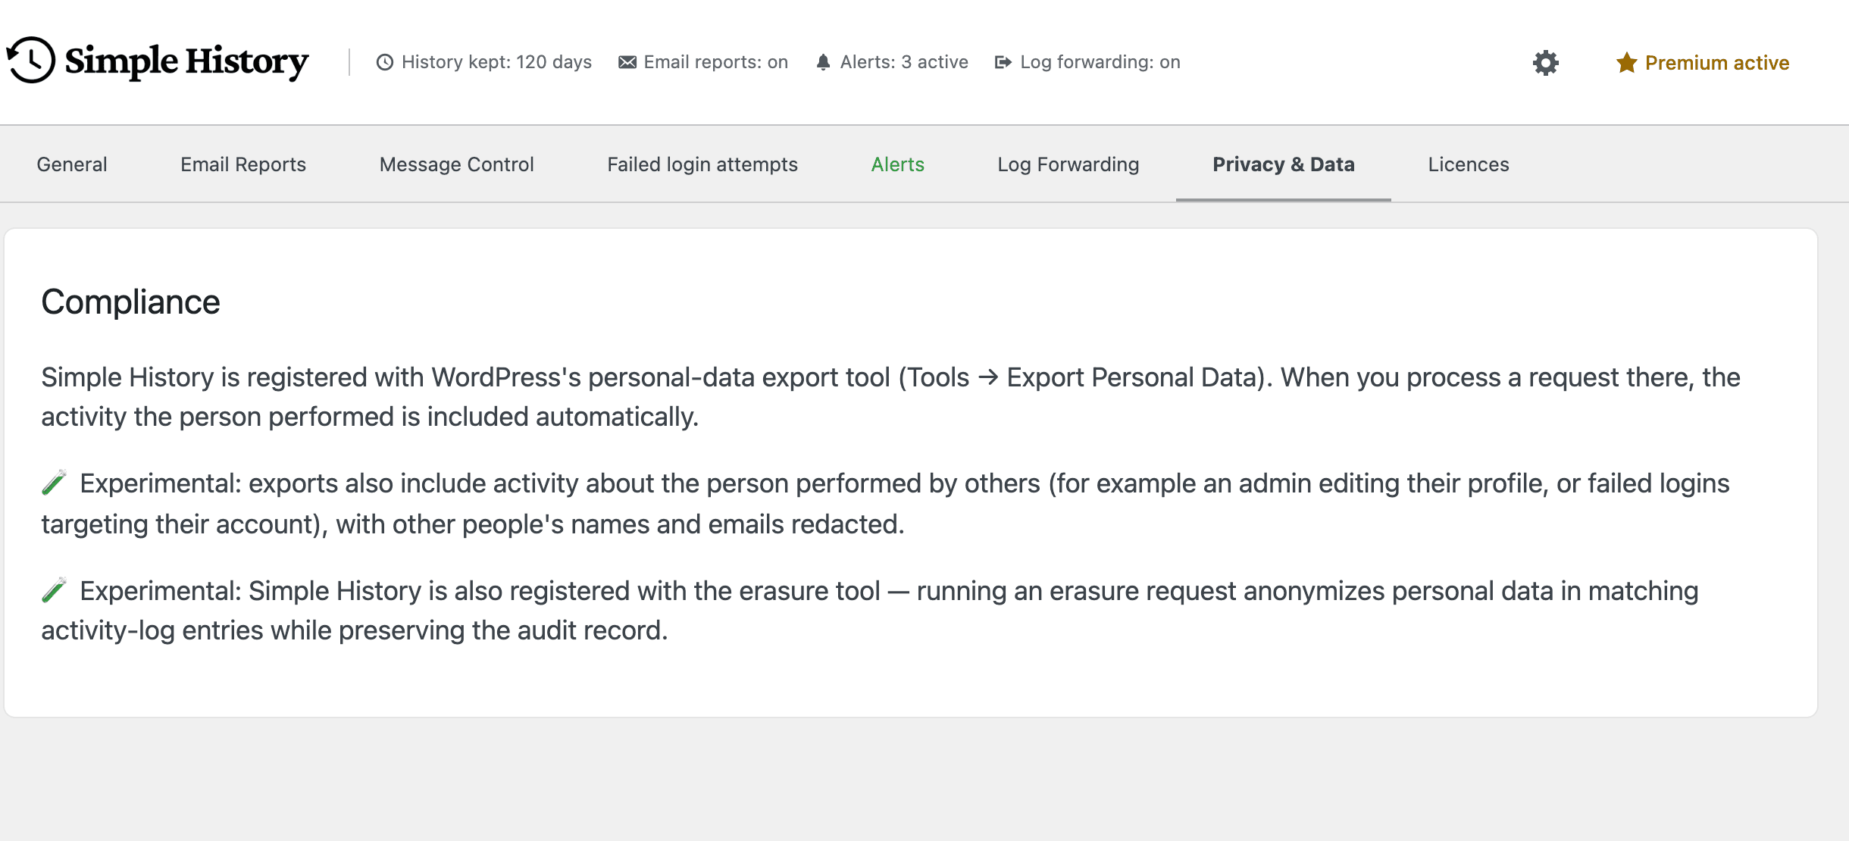This screenshot has width=1849, height=841.
Task: Switch to the General tab
Action: coord(72,164)
